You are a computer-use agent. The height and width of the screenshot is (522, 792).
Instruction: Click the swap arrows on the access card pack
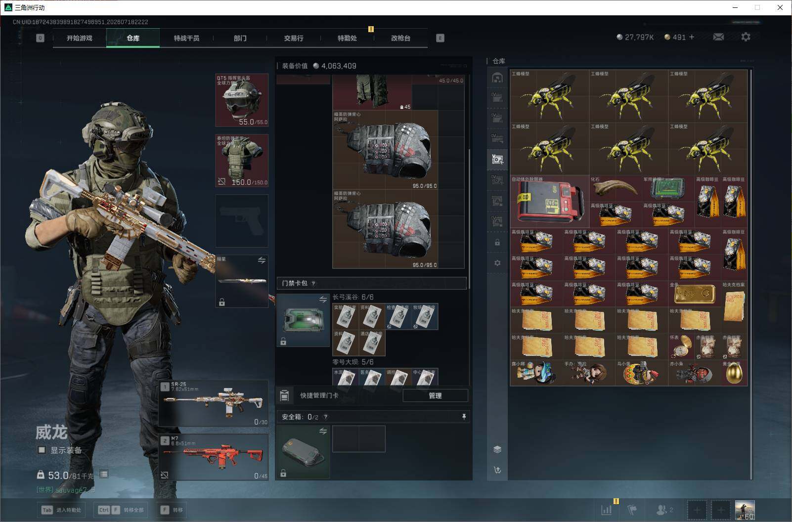point(323,300)
